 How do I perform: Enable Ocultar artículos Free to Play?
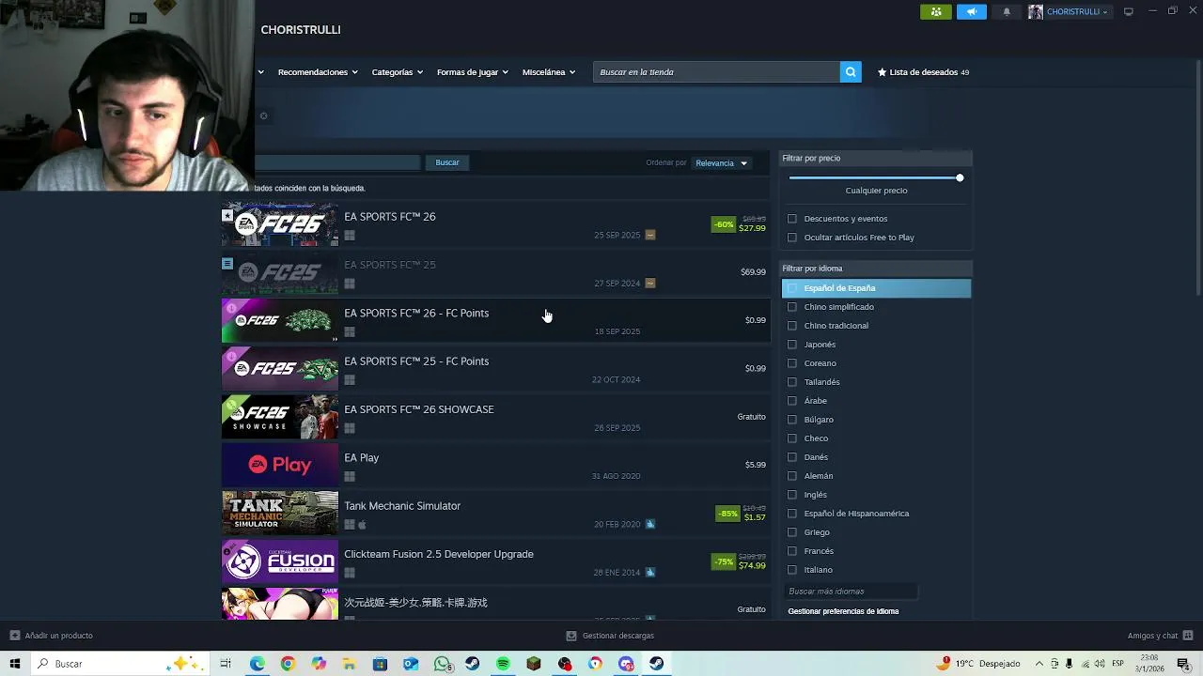coord(791,238)
